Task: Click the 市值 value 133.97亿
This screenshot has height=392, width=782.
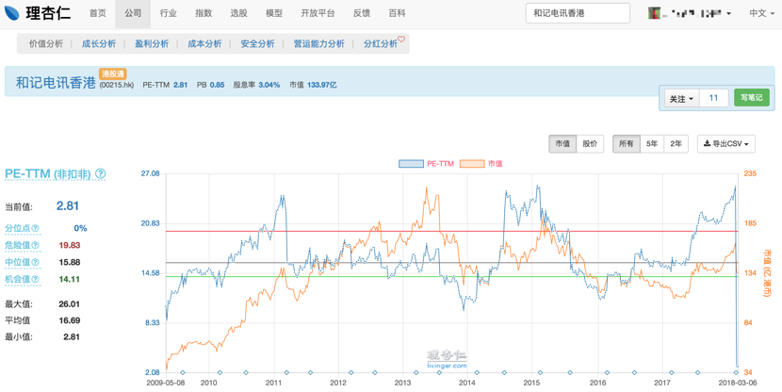Action: click(322, 86)
